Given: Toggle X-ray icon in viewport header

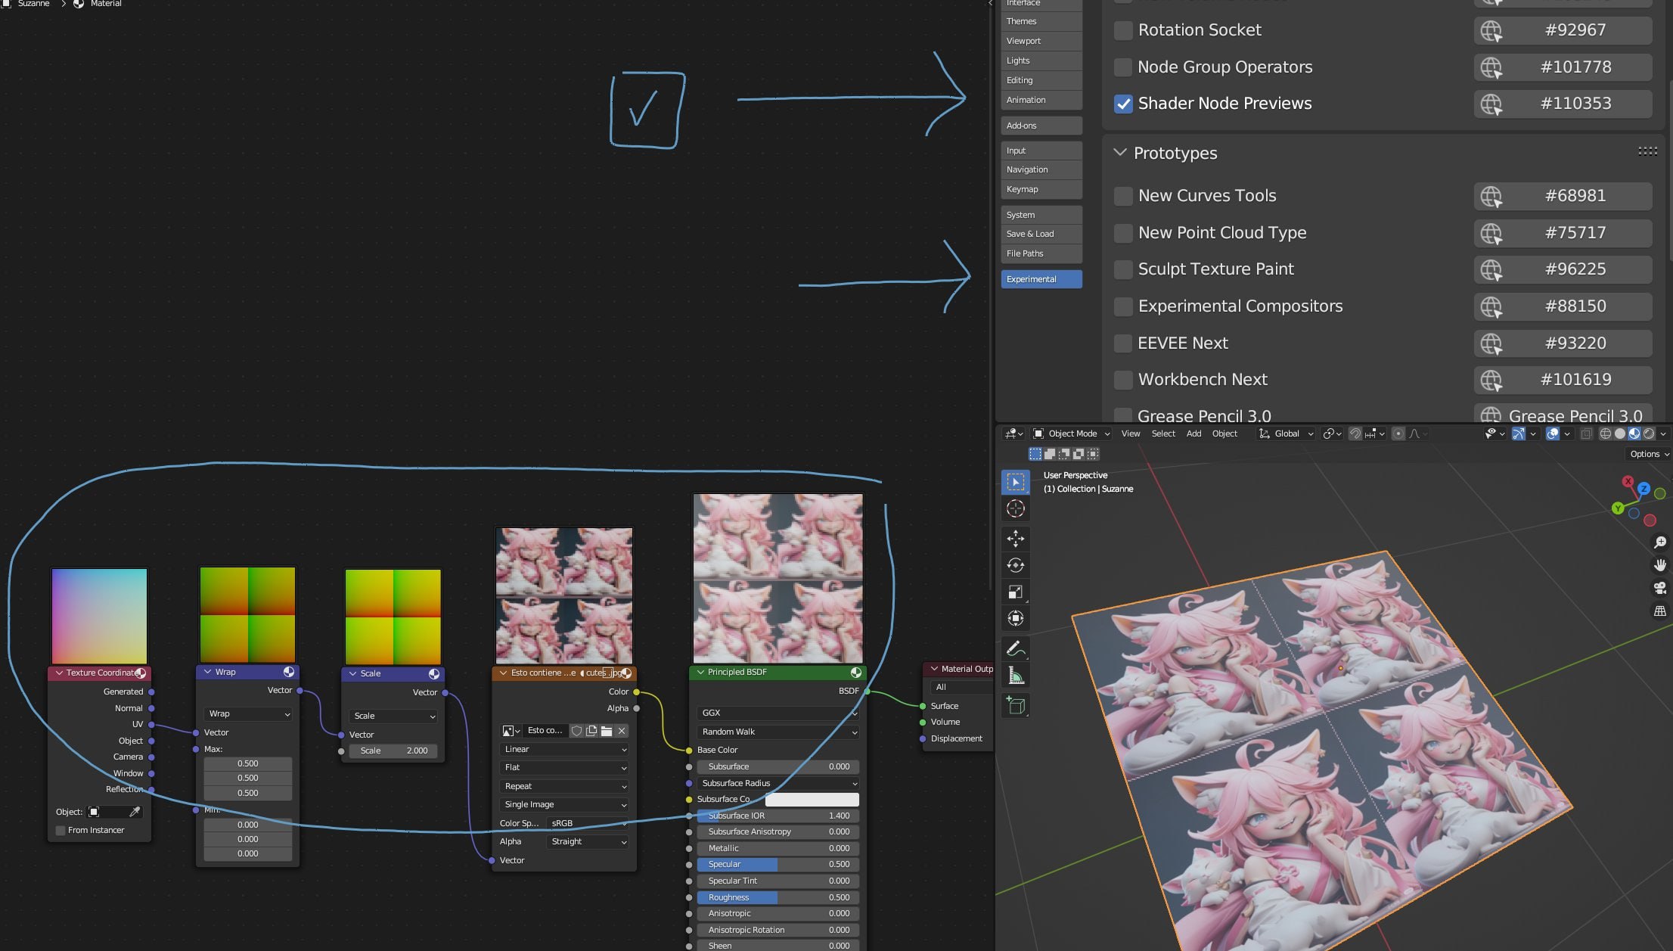Looking at the screenshot, I should coord(1586,434).
